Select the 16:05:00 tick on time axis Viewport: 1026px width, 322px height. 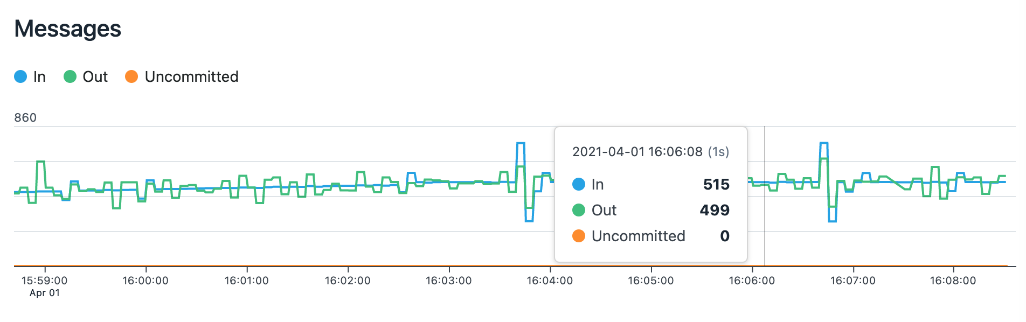tap(651, 281)
